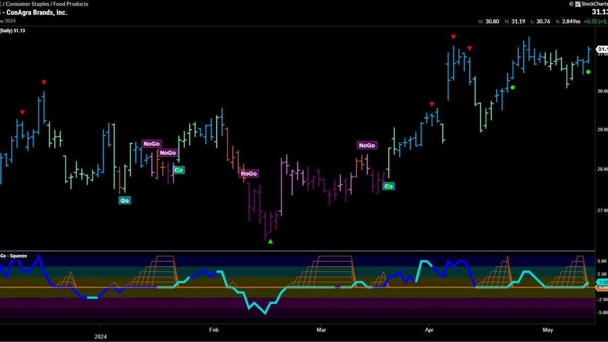This screenshot has height=342, width=608.
Task: Click the -5.00 squeeze axis label
Action: click(602, 312)
